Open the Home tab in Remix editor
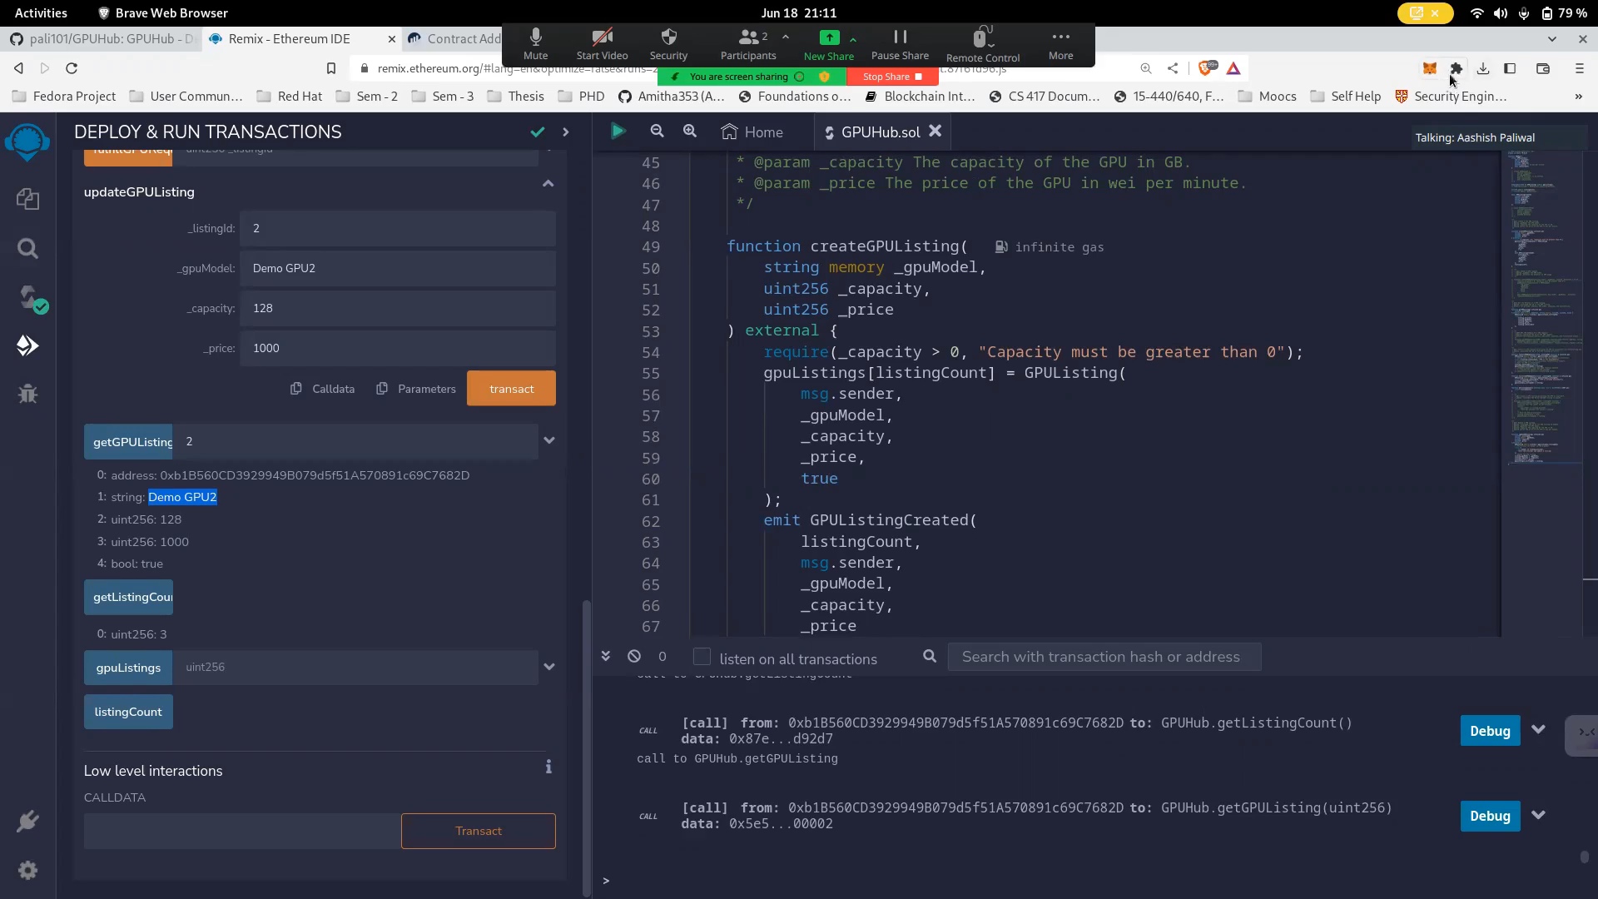The width and height of the screenshot is (1598, 899). pos(752,132)
